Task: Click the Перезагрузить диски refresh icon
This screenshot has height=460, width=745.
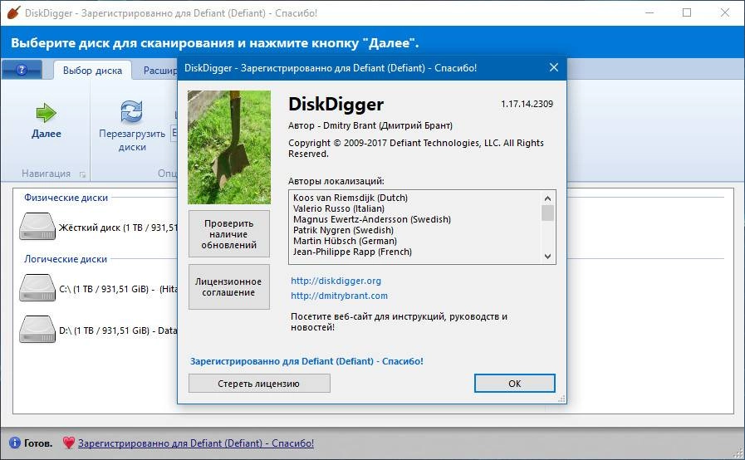Action: point(131,111)
